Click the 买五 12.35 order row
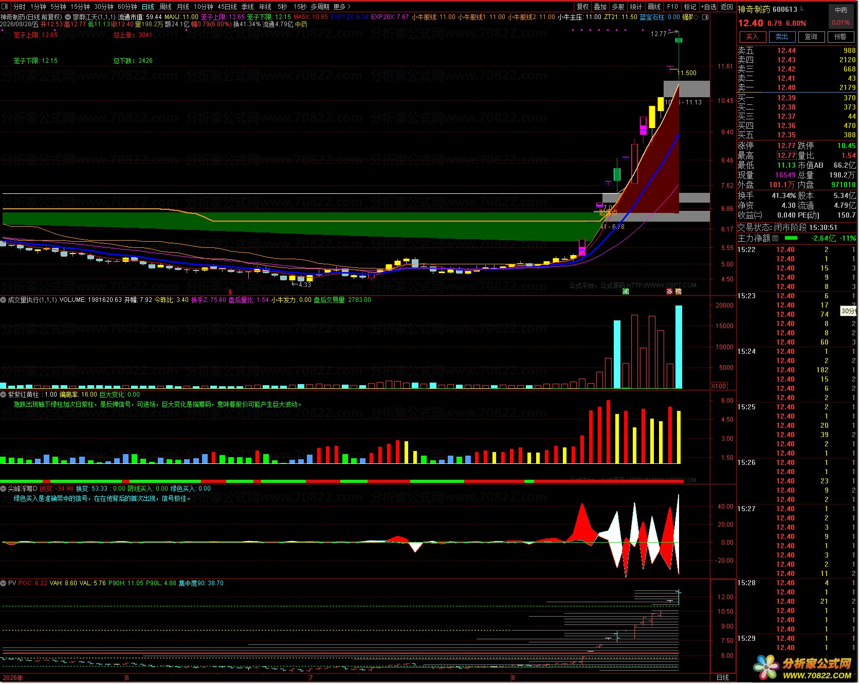Image resolution: width=860 pixels, height=684 pixels. click(x=797, y=135)
